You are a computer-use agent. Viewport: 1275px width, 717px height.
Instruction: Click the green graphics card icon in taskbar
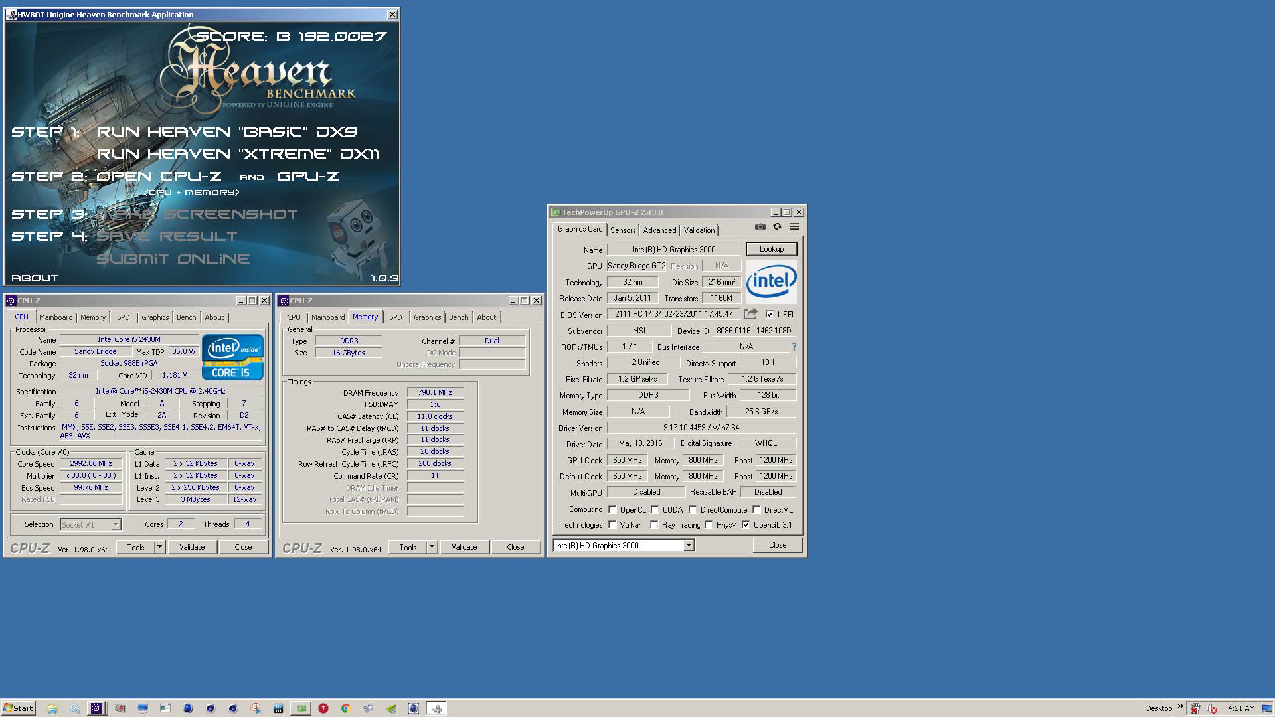point(301,708)
